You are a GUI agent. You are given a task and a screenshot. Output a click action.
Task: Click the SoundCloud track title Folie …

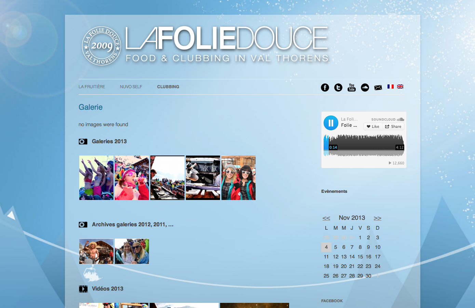349,125
